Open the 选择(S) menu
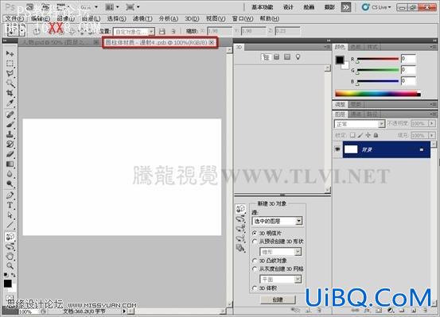This screenshot has width=440, height=317. (x=116, y=18)
